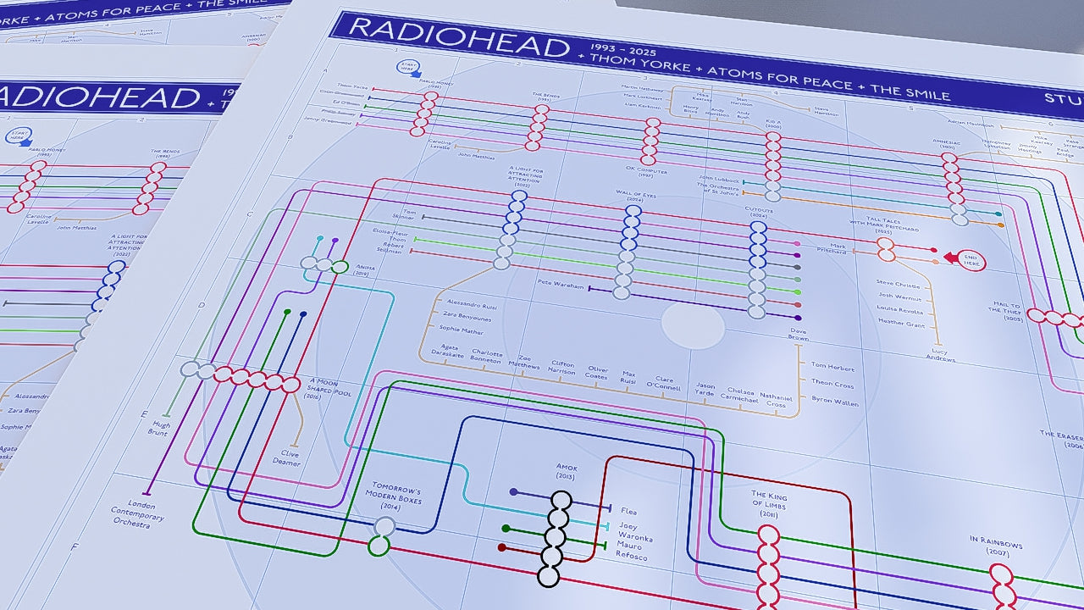Image resolution: width=1084 pixels, height=610 pixels.
Task: Click the Louisa Revolta name
Action: click(x=902, y=310)
